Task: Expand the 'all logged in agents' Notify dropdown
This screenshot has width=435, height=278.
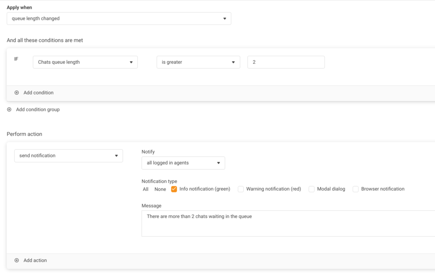Action: pyautogui.click(x=183, y=163)
